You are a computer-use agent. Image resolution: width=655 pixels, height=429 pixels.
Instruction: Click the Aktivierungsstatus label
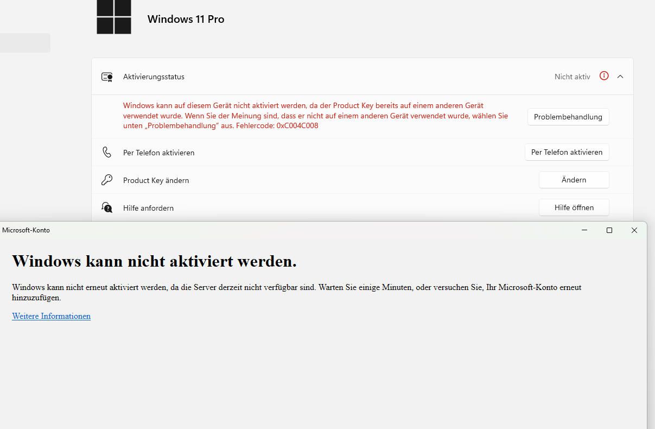click(154, 77)
